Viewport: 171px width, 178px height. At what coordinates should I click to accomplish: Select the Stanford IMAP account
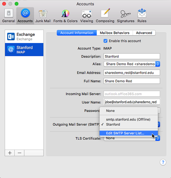[24, 50]
